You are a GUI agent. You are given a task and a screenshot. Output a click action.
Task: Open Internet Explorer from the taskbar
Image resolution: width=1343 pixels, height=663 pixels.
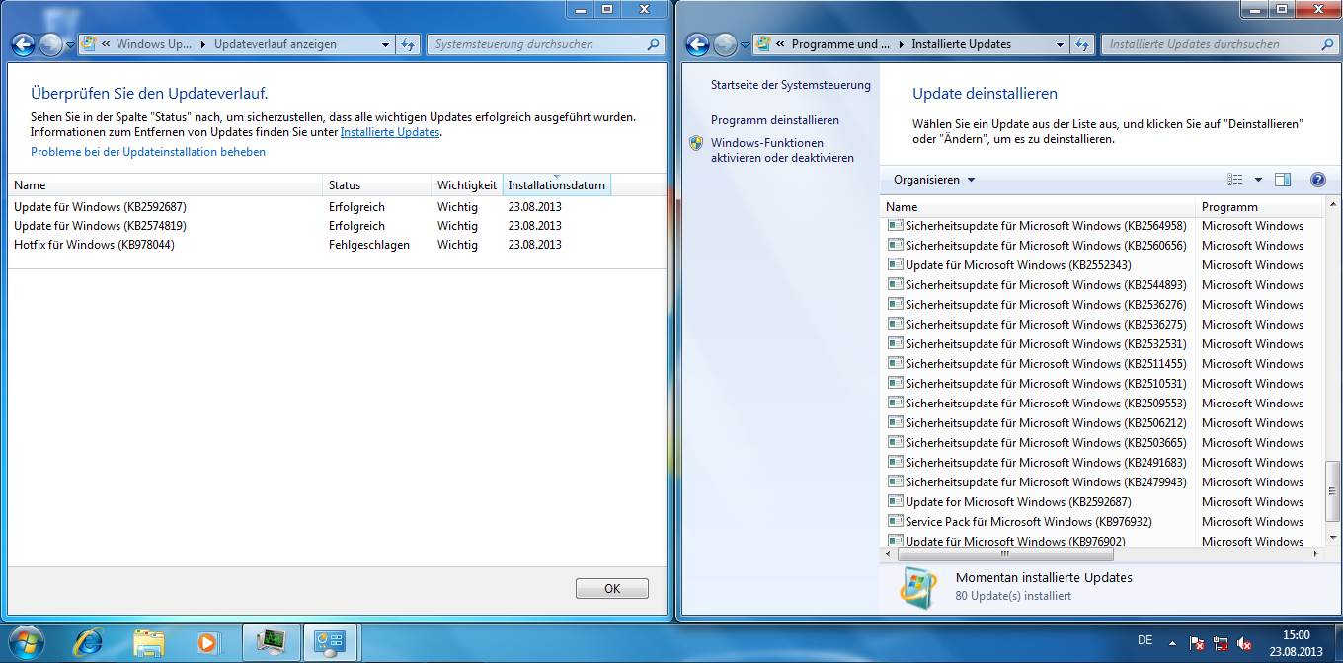click(x=88, y=642)
